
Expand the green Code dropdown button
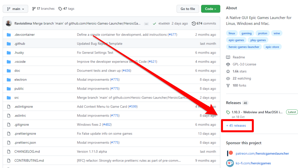pyautogui.click(x=211, y=9)
